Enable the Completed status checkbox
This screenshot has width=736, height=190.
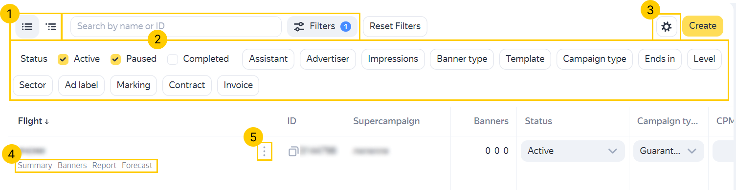(172, 59)
